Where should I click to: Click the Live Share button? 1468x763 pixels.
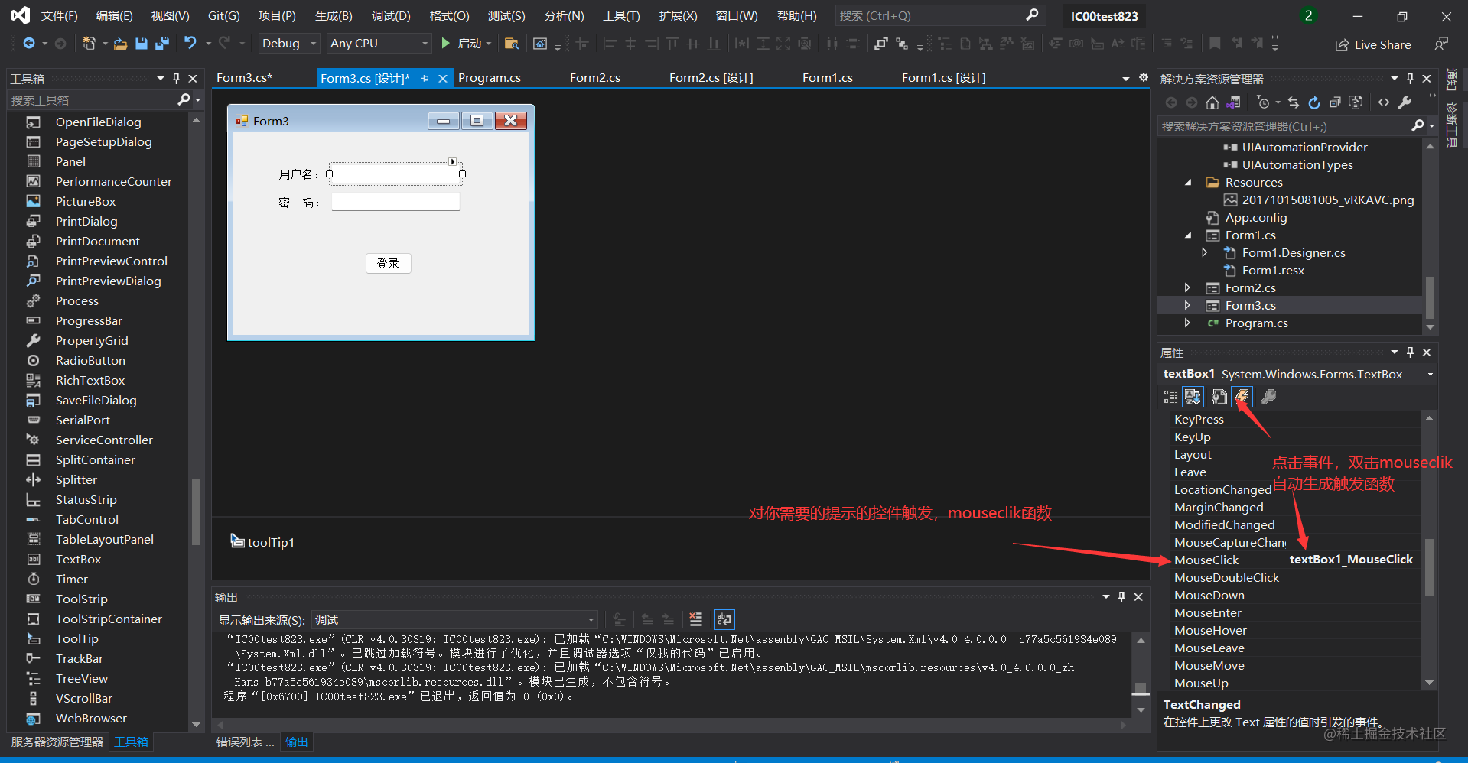coord(1373,44)
